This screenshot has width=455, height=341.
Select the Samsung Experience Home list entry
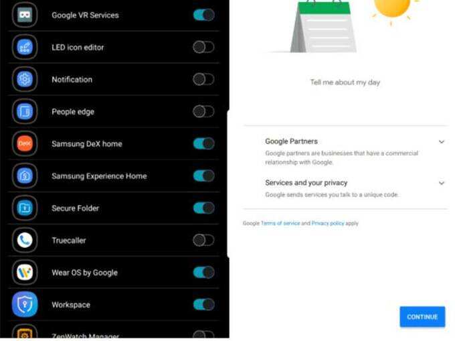coord(114,176)
